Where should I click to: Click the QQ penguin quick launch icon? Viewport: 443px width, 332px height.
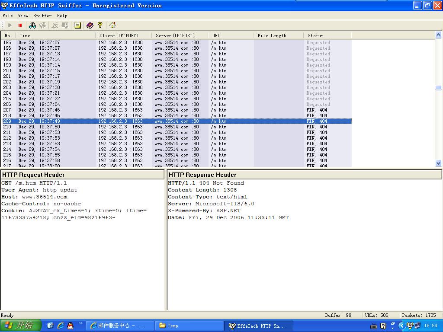click(x=71, y=326)
